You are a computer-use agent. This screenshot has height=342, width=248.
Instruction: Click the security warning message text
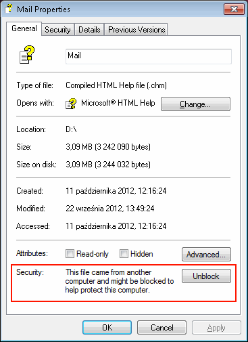click(x=120, y=281)
